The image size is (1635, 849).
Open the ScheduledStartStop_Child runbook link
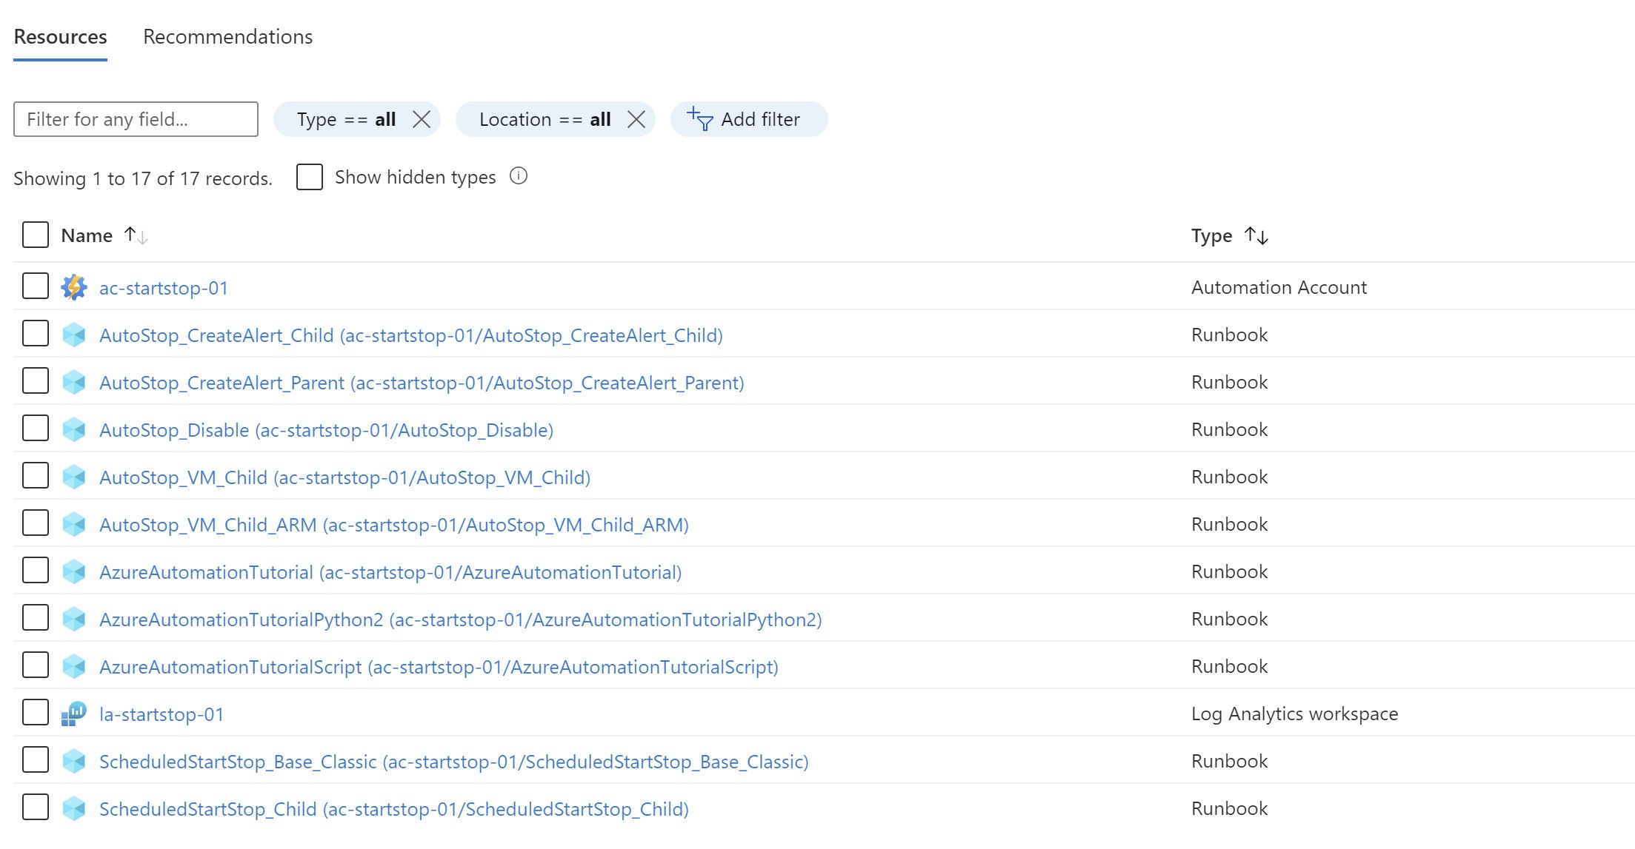click(x=394, y=809)
